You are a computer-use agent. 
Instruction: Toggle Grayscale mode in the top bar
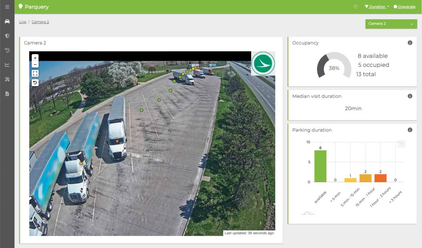(x=404, y=7)
